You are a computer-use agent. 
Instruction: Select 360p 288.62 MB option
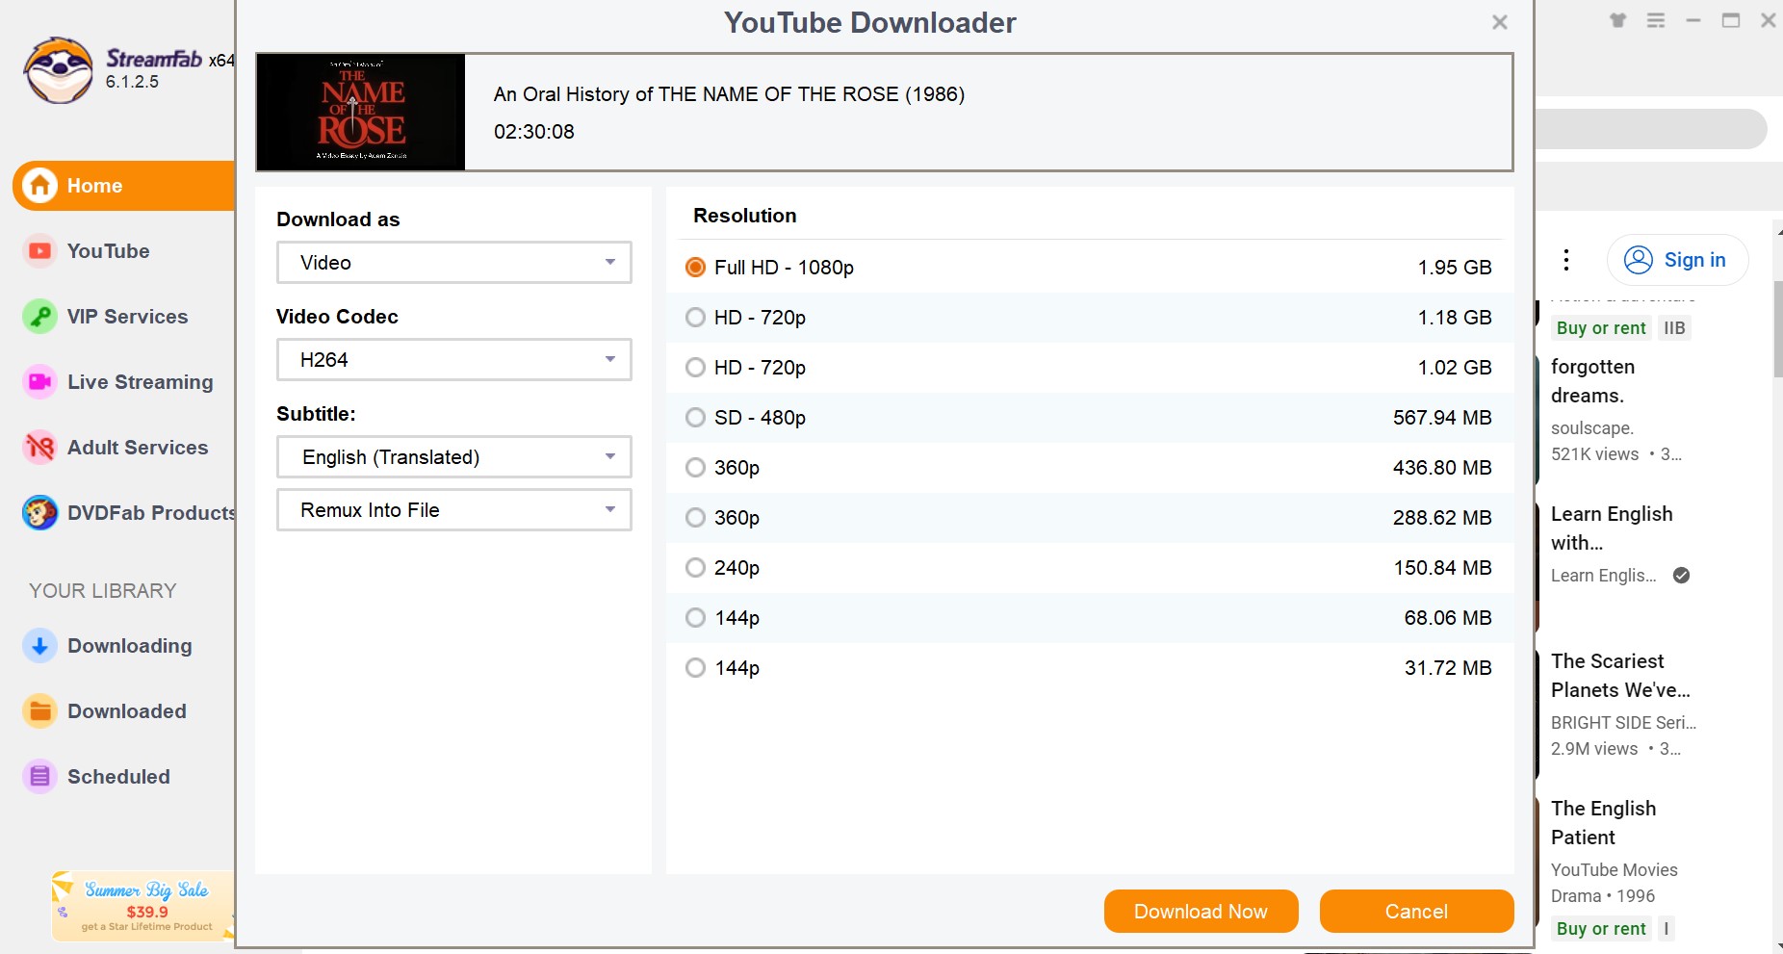695,518
